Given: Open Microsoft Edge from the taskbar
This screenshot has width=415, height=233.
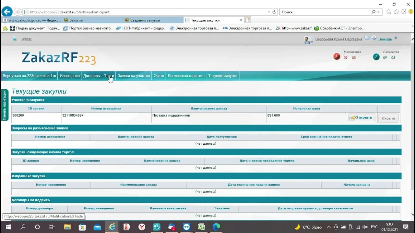Looking at the screenshot, I should click(x=216, y=227).
